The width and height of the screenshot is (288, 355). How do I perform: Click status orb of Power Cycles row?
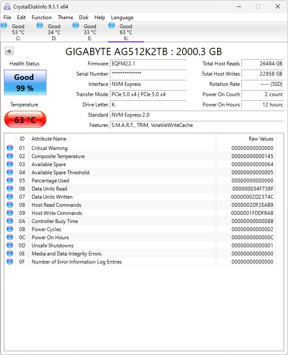10,229
